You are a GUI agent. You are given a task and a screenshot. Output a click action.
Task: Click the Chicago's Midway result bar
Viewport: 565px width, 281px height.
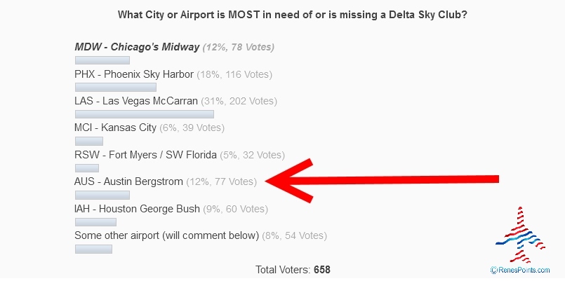coord(102,60)
